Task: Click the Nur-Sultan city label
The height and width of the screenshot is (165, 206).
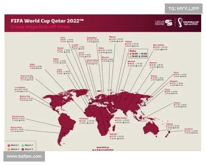Action: point(159,45)
